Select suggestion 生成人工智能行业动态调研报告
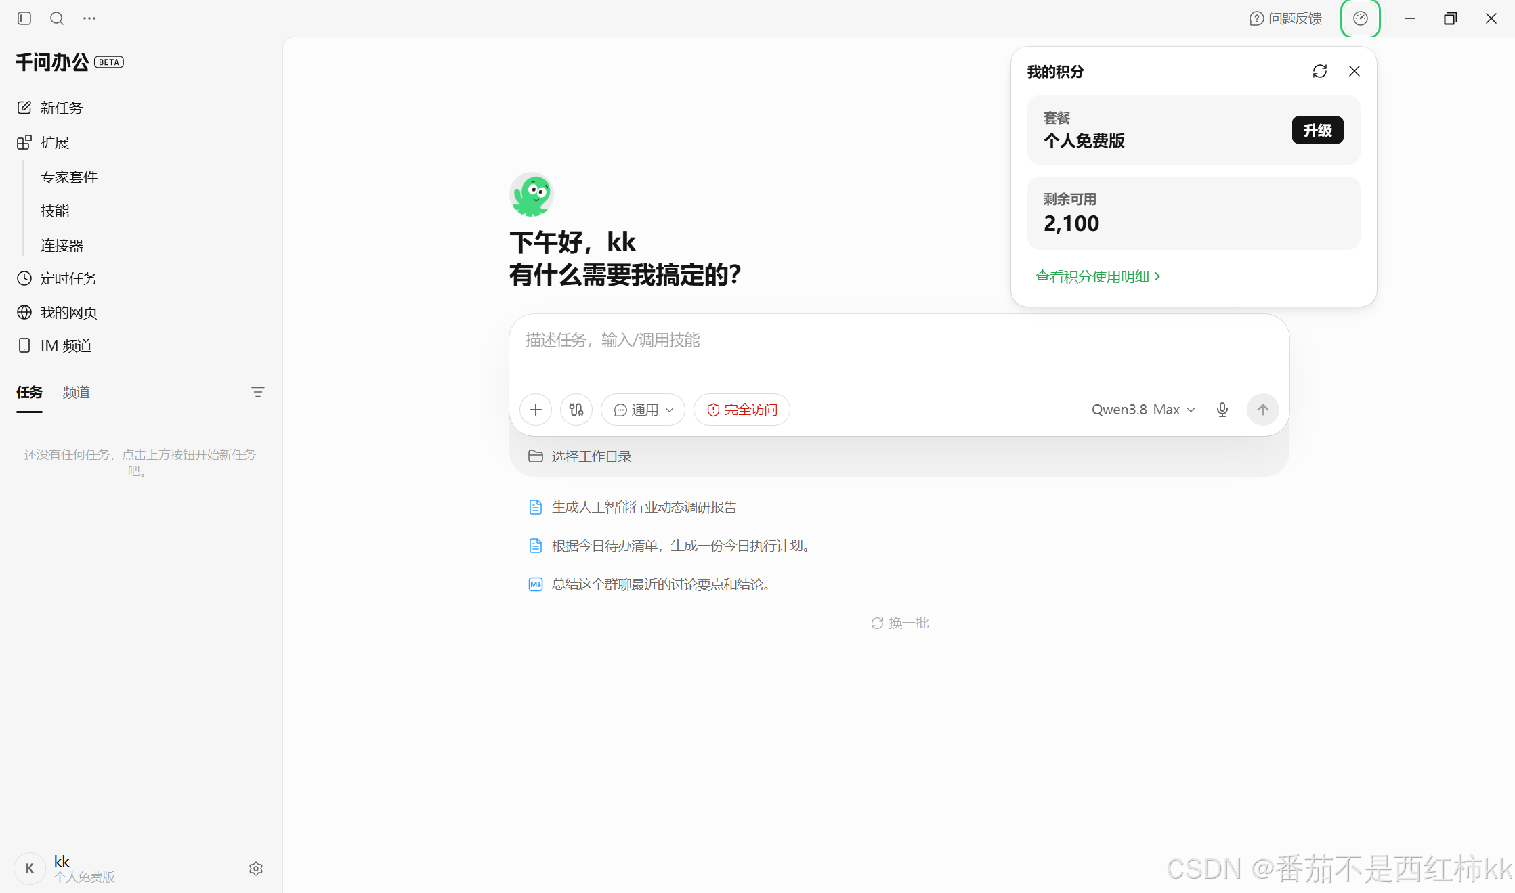 point(633,507)
